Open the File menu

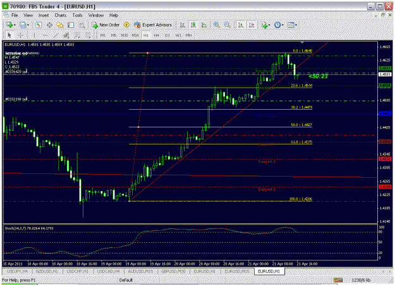coord(15,15)
